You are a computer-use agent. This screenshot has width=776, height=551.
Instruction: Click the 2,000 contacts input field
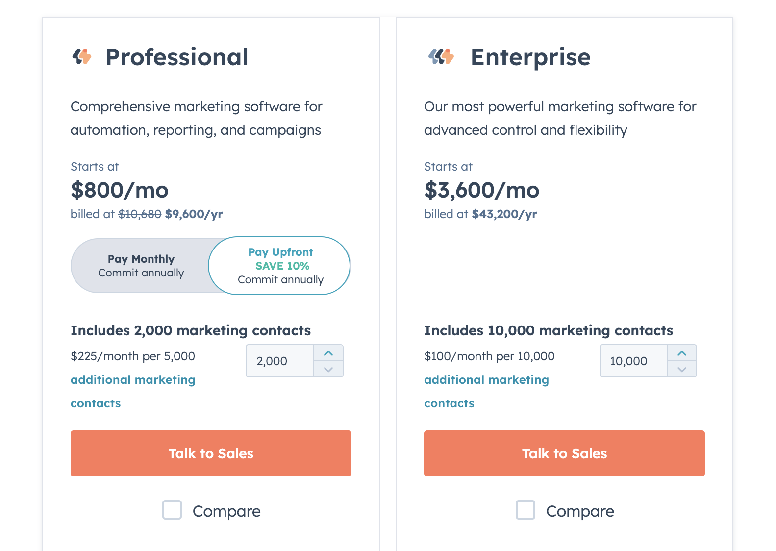pos(280,361)
